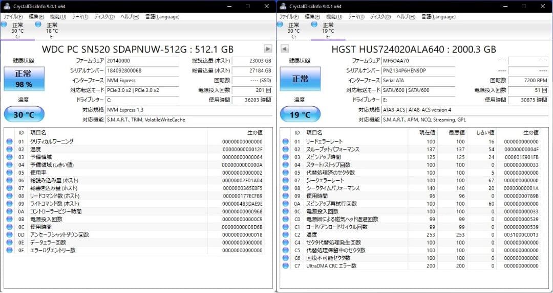Image resolution: width=553 pixels, height=293 pixels.
Task: Click status icon for エラーログエントリー数 row
Action: point(9,250)
